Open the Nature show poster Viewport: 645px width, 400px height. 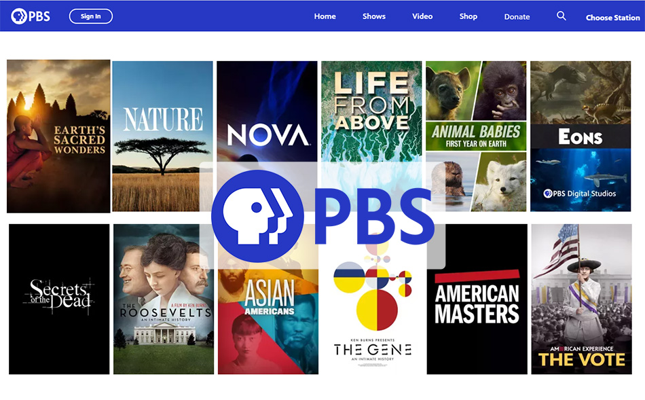[162, 137]
